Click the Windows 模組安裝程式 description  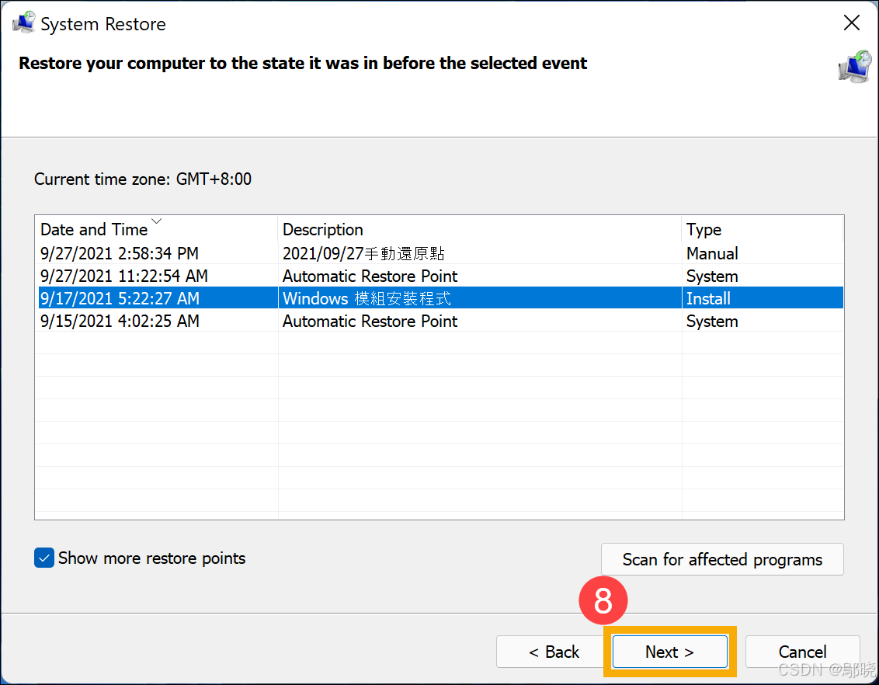[x=367, y=298]
